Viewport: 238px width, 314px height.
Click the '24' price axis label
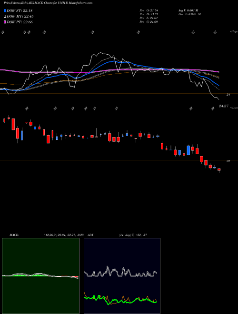[x=228, y=95]
